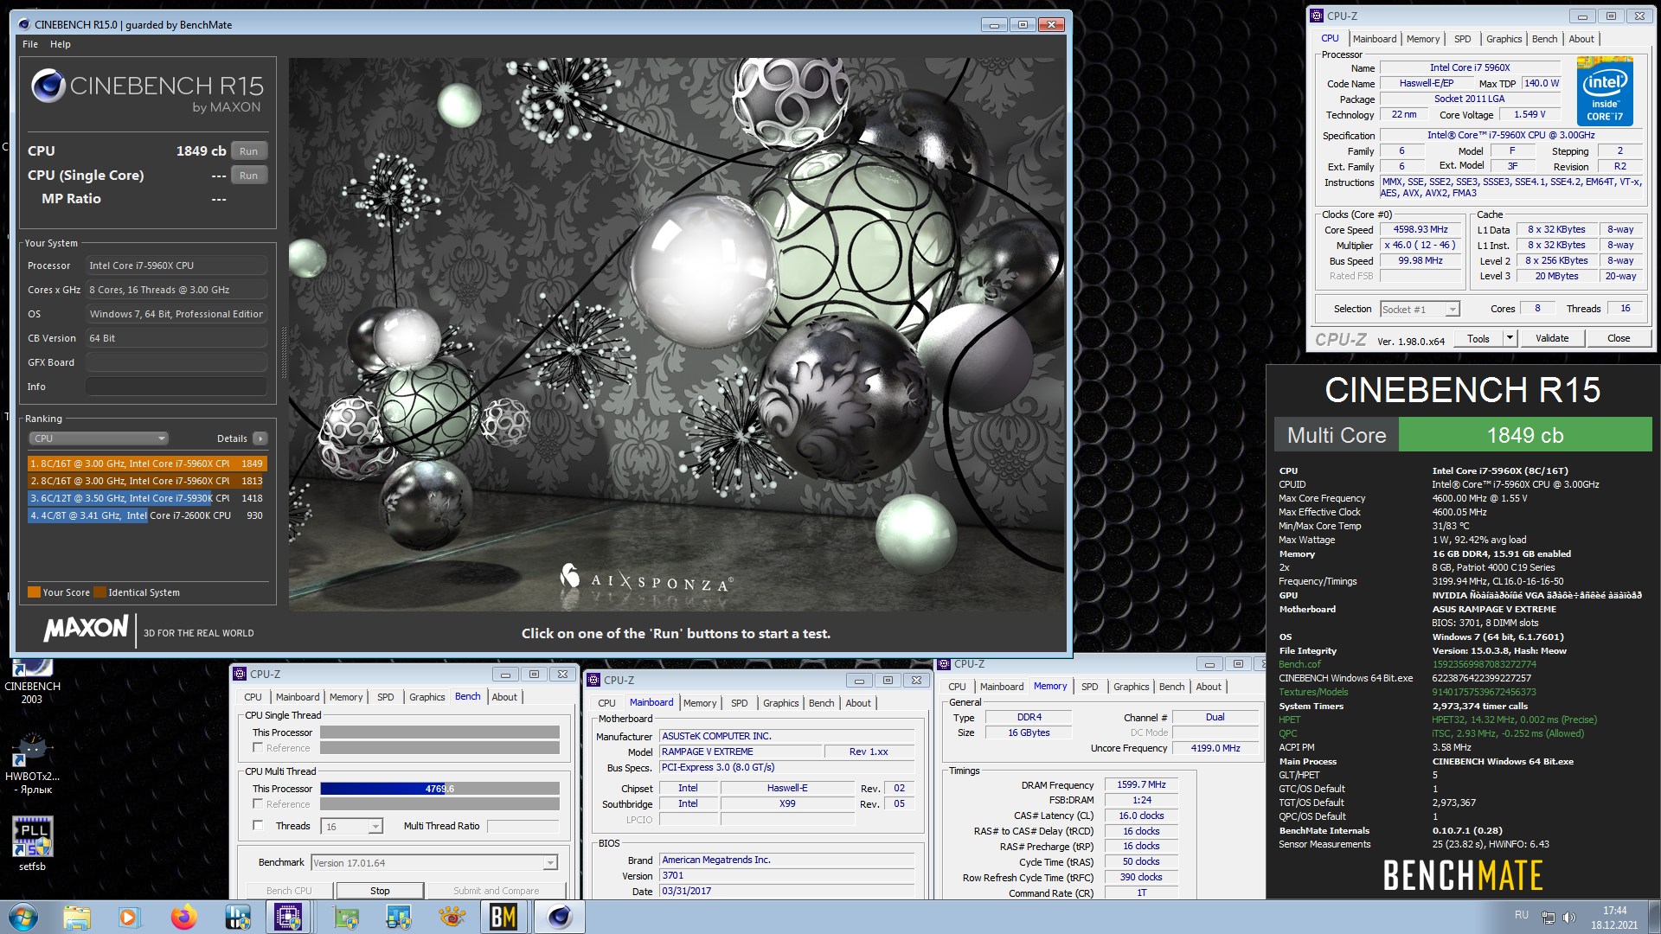Open setfsb desktop shortcut
The width and height of the screenshot is (1661, 934).
pyautogui.click(x=32, y=843)
